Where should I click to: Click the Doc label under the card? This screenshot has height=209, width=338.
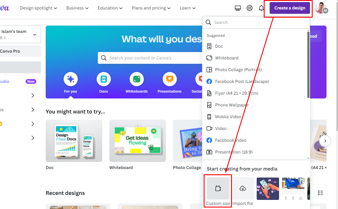pyautogui.click(x=50, y=168)
